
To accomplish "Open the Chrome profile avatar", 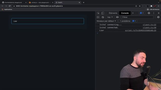I will point(155,6).
